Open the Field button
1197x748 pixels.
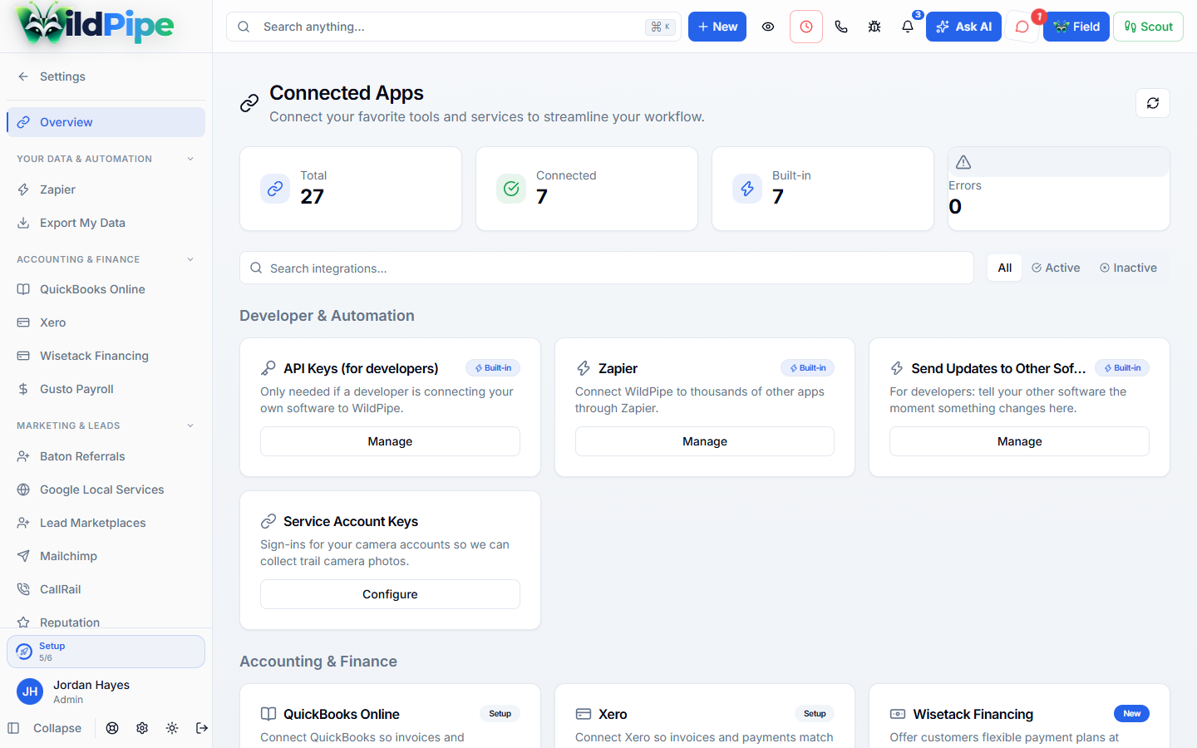tap(1076, 27)
